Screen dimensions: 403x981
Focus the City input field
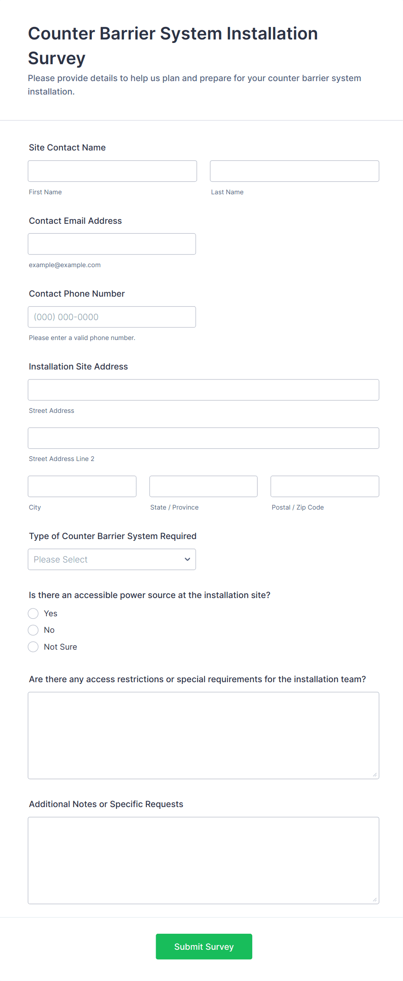(82, 486)
